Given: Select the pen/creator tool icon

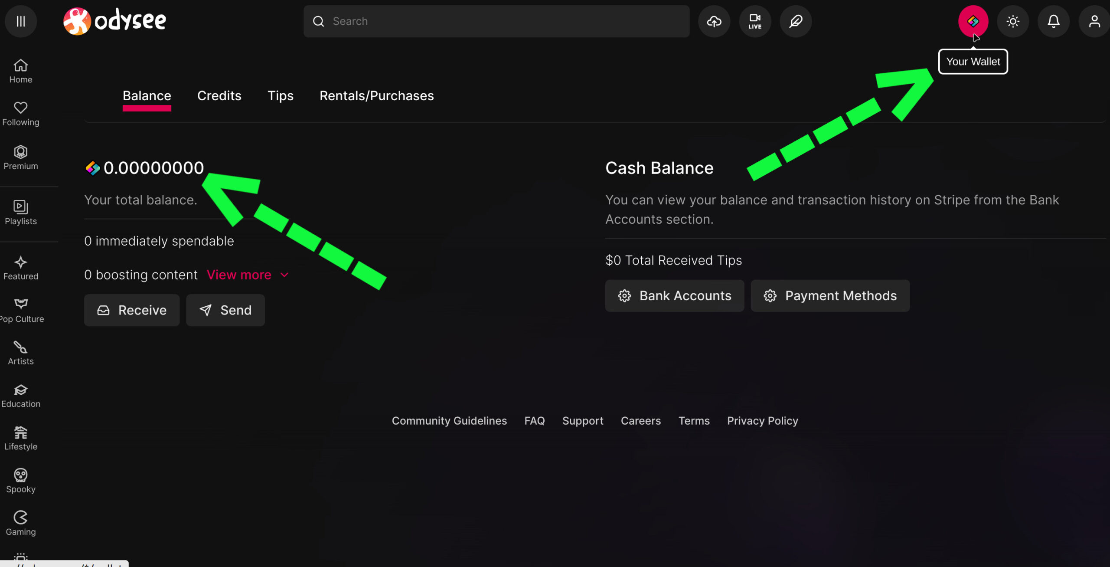Looking at the screenshot, I should (x=796, y=21).
